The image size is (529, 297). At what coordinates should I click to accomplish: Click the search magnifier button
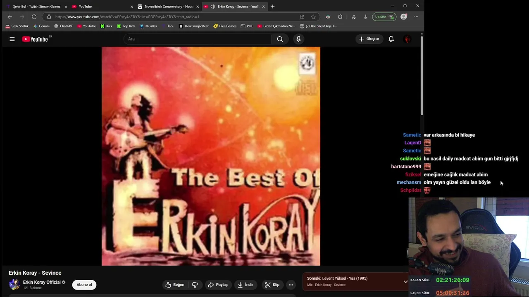tap(280, 39)
